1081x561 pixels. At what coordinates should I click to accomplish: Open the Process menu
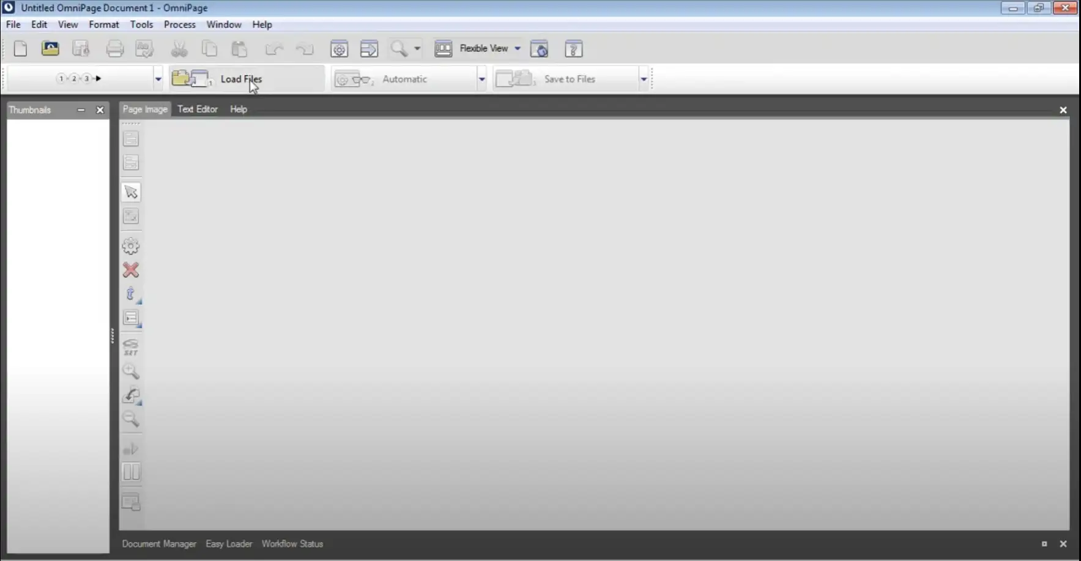pyautogui.click(x=179, y=24)
